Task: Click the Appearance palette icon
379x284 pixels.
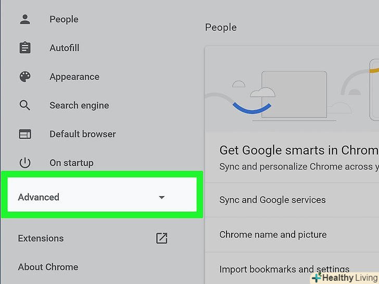Action: 25,77
